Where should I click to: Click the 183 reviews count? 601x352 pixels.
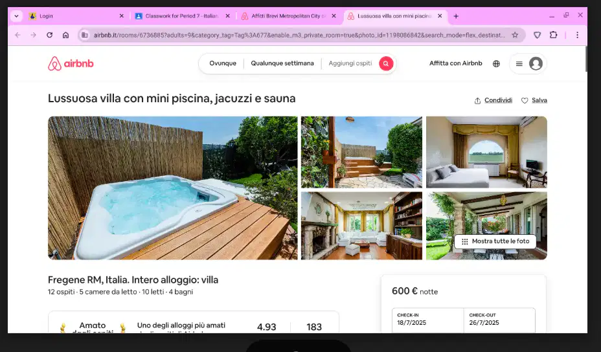[314, 327]
